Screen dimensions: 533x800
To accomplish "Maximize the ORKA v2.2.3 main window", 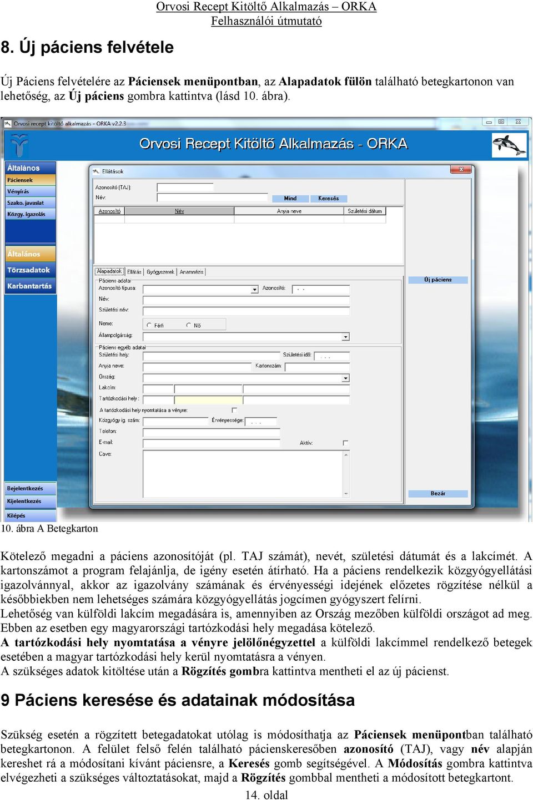I will (501, 121).
